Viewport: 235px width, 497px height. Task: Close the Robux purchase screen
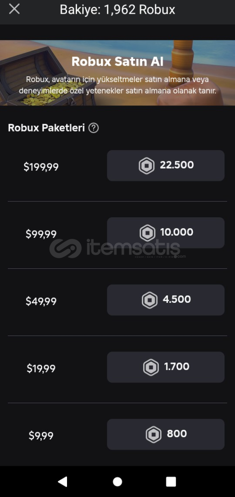tap(14, 9)
